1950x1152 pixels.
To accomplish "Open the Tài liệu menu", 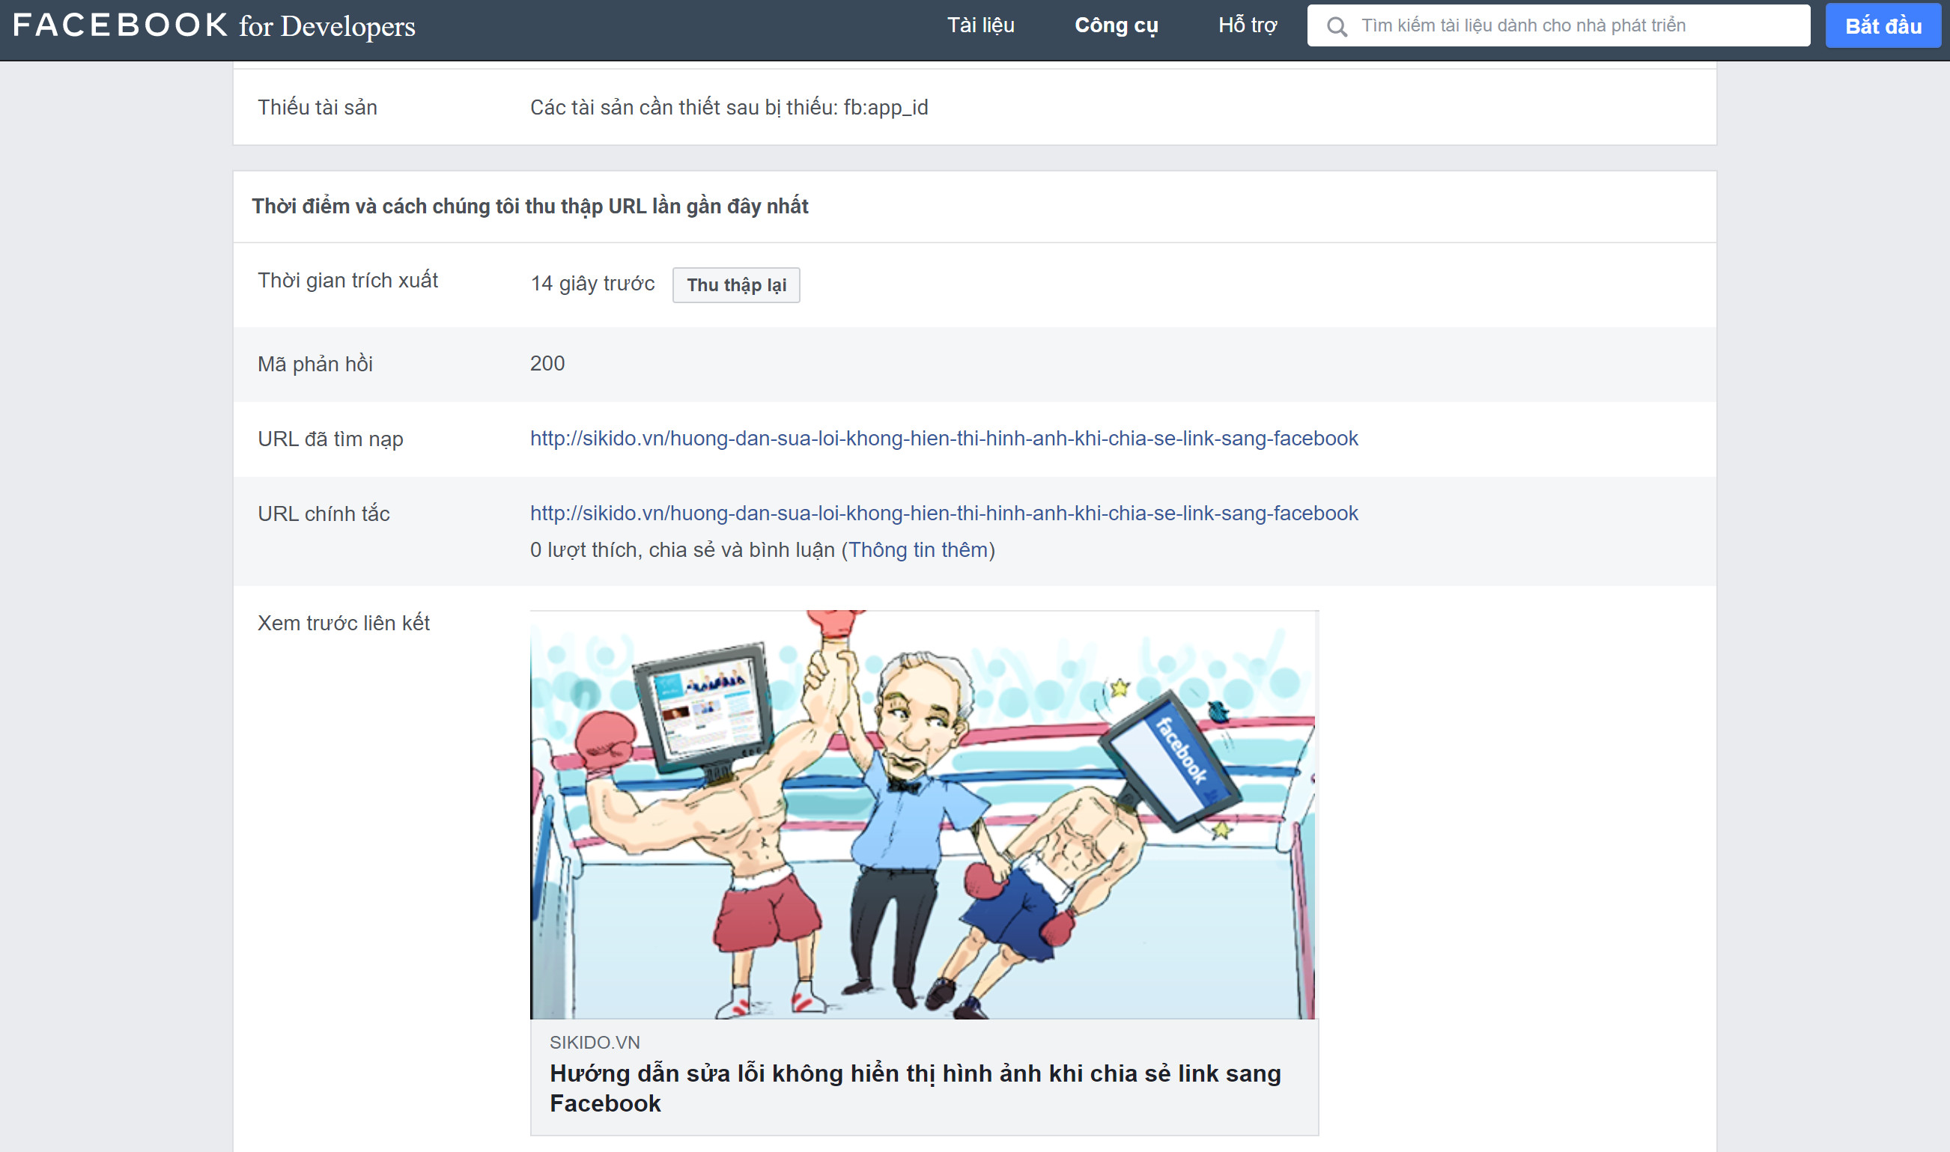I will click(x=981, y=25).
